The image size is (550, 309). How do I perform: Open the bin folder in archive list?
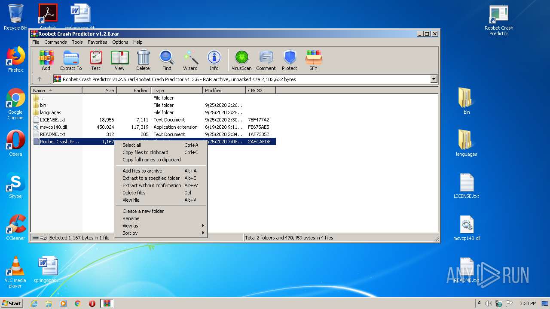(x=43, y=105)
